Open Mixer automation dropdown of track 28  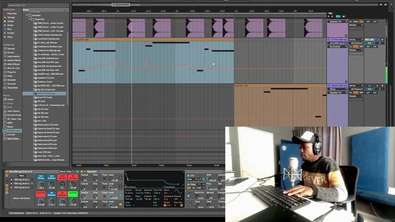(338, 89)
